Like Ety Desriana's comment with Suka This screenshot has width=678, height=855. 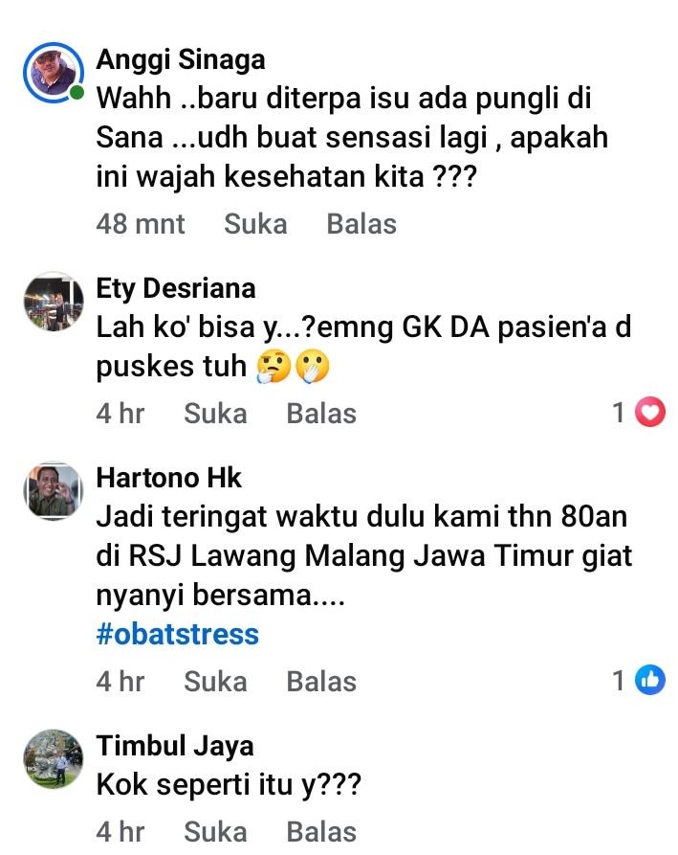(216, 413)
